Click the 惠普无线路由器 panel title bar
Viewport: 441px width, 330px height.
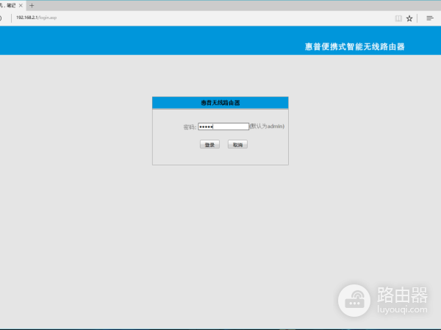pyautogui.click(x=220, y=103)
